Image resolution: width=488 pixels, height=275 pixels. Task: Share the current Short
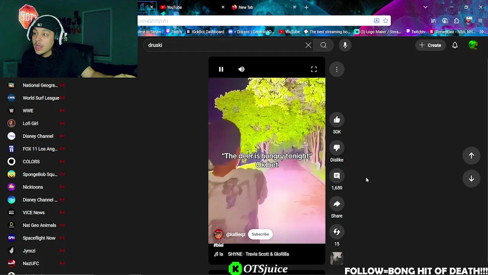[337, 204]
